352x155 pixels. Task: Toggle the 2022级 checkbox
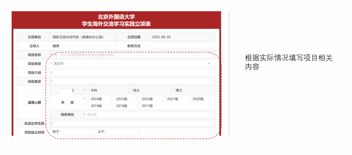(139, 99)
